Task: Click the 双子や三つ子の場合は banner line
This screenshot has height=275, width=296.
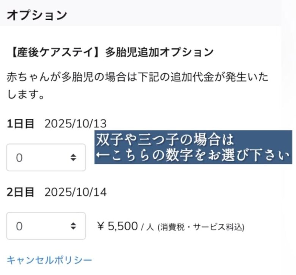Action: coord(165,139)
